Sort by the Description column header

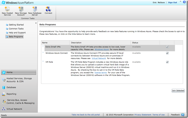pos(100,43)
